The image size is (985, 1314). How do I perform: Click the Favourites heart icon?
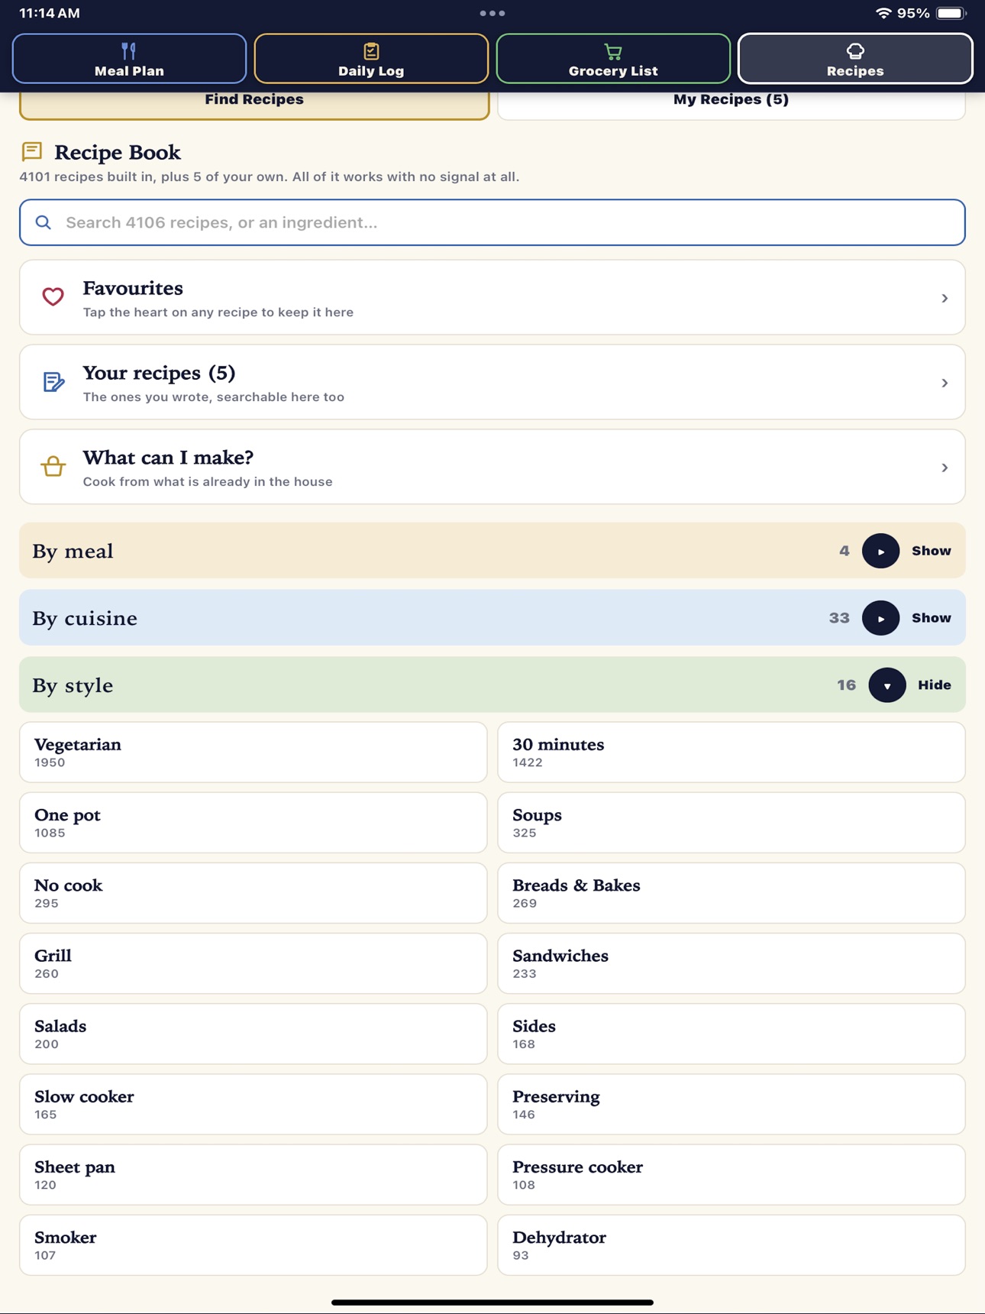point(53,296)
